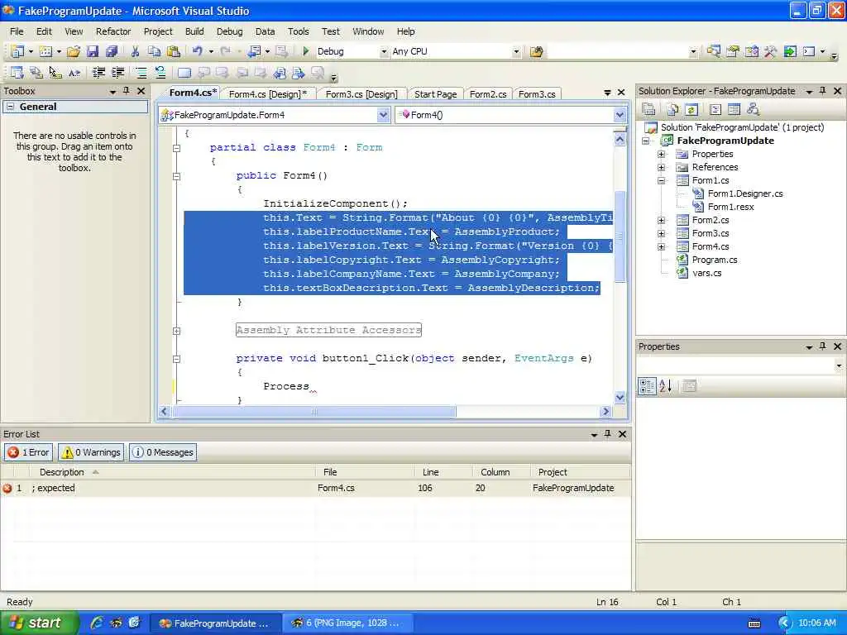Start debugging with the green play icon
This screenshot has width=847, height=635.
(306, 51)
